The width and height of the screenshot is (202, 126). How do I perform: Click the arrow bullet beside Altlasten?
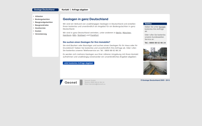point(33,16)
